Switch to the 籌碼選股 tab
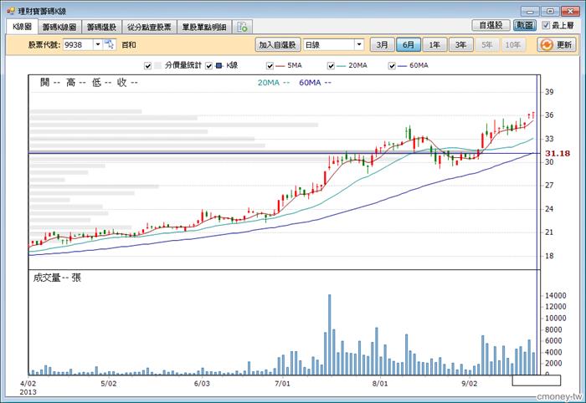Screen dimensions: 586x403 101,28
